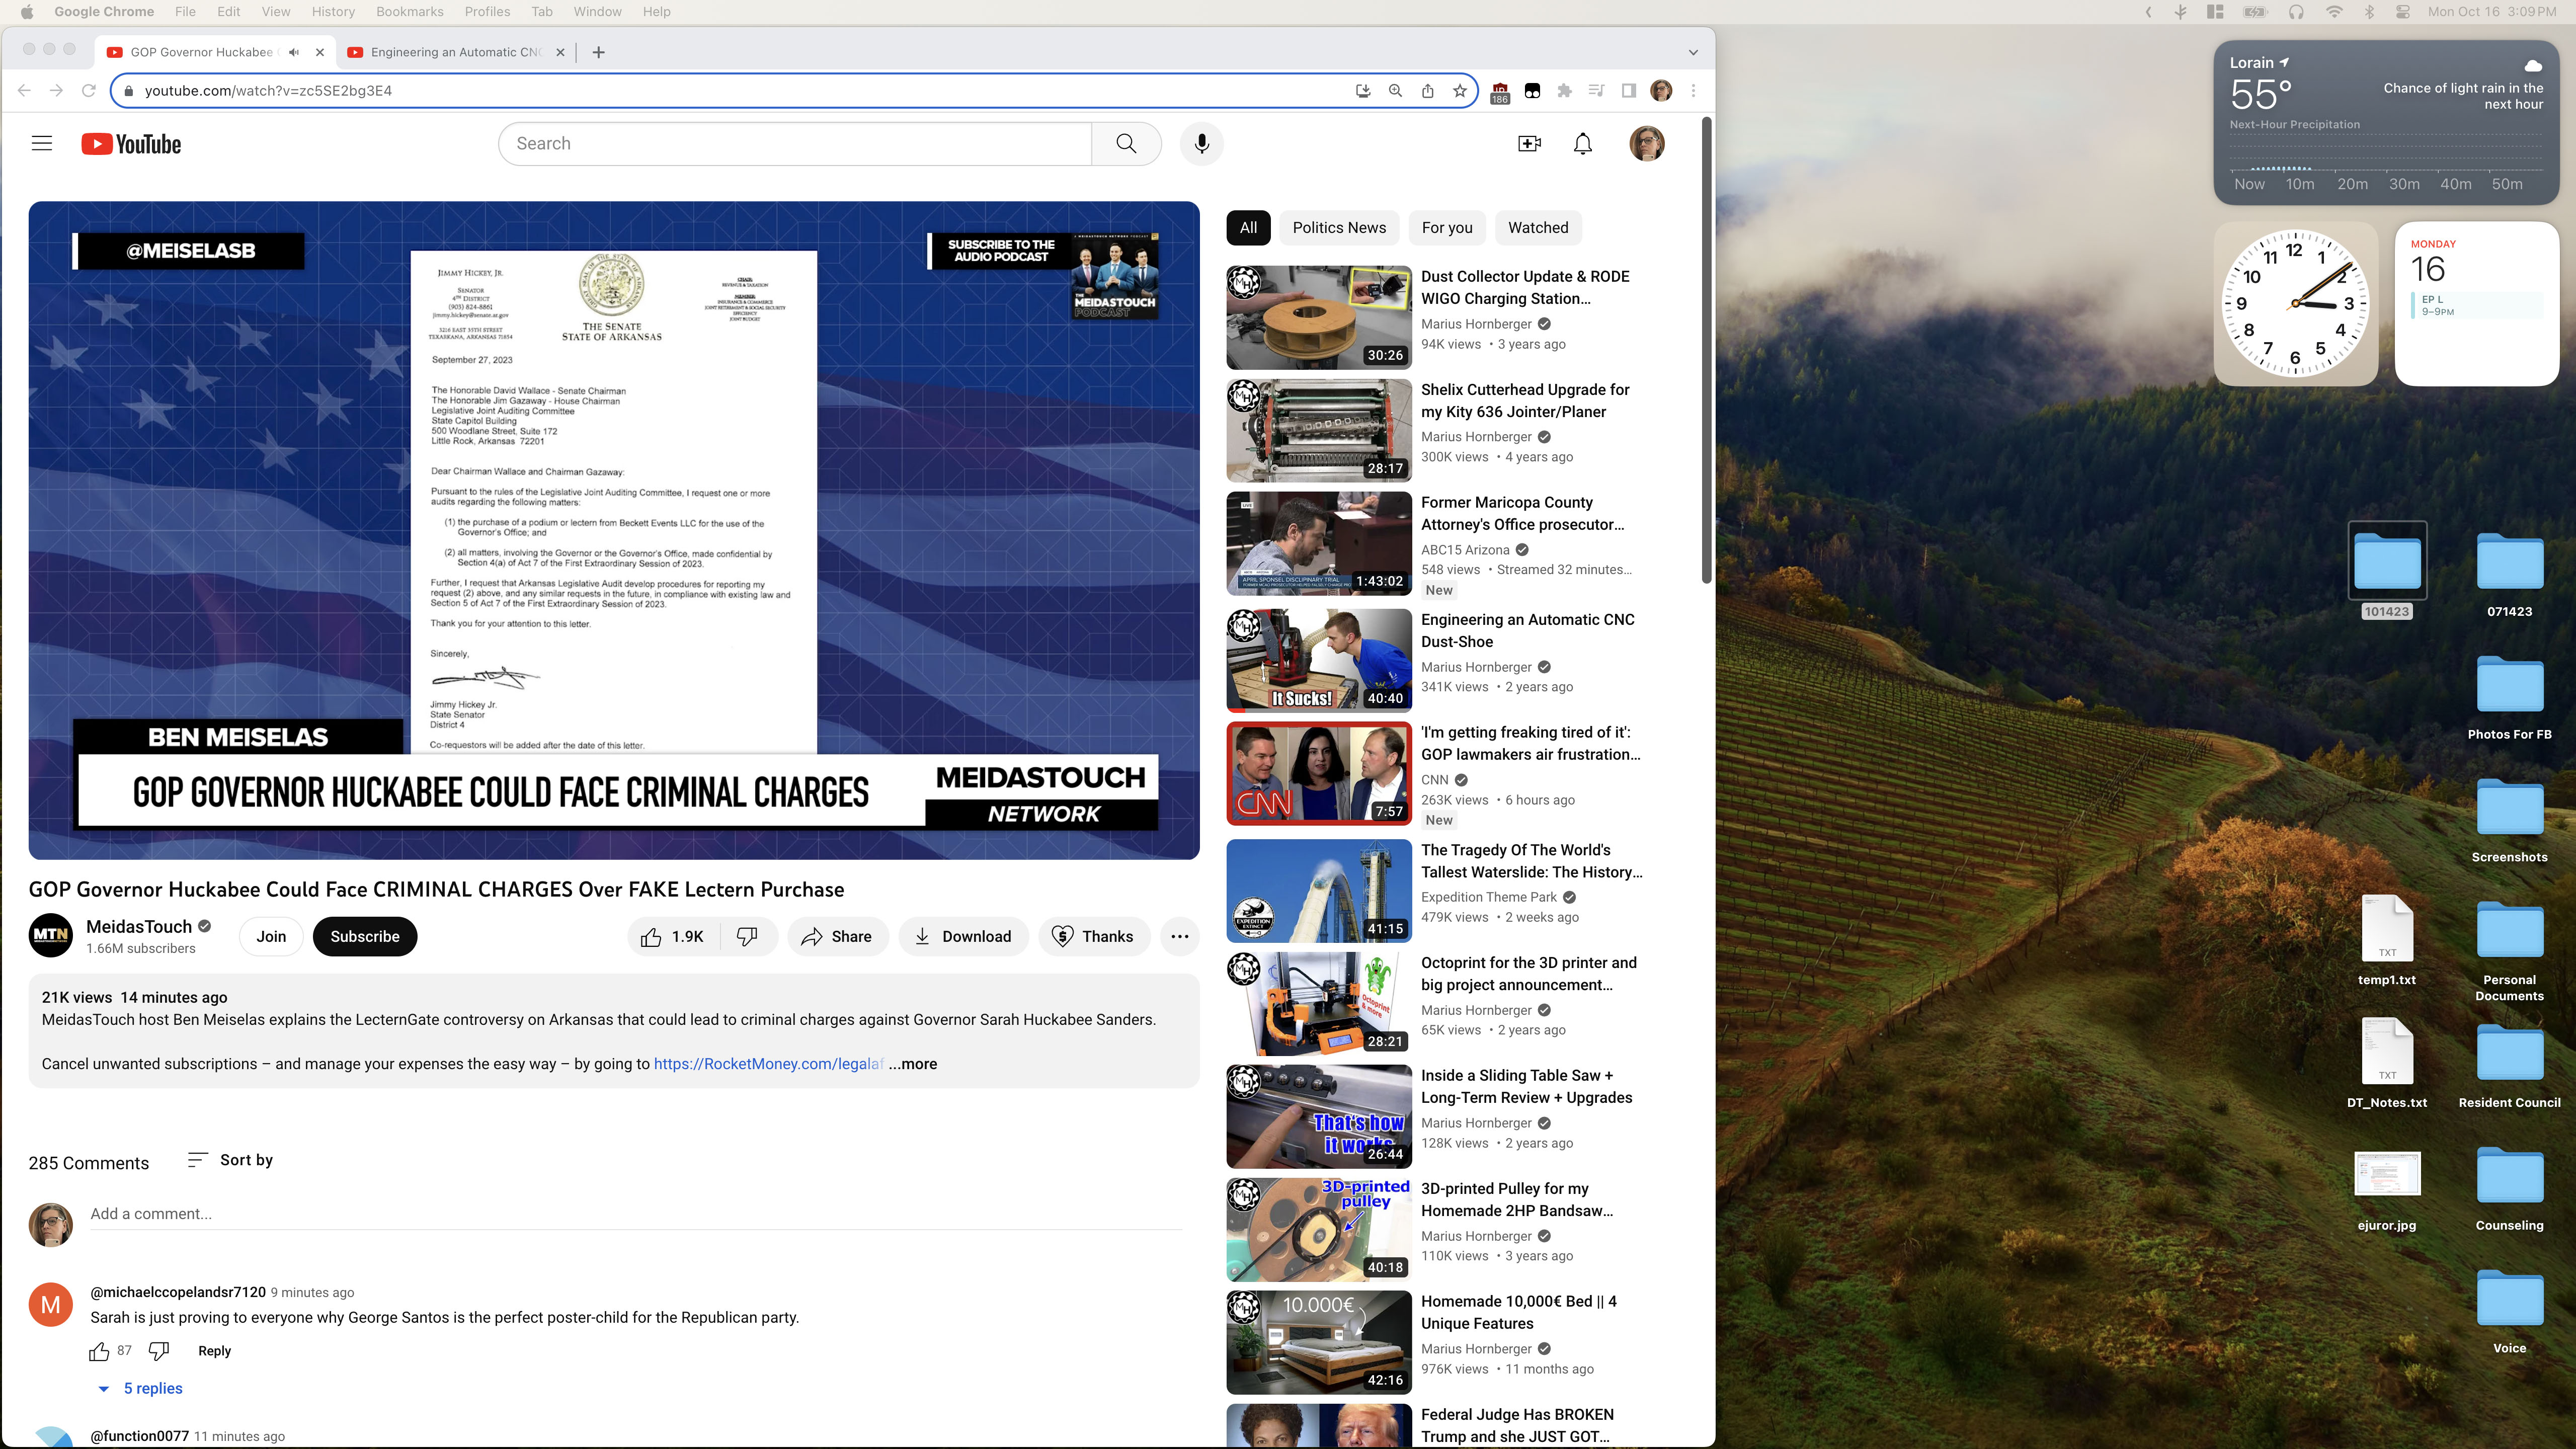Image resolution: width=2576 pixels, height=1449 pixels.
Task: Click the Thanks button
Action: (1093, 936)
